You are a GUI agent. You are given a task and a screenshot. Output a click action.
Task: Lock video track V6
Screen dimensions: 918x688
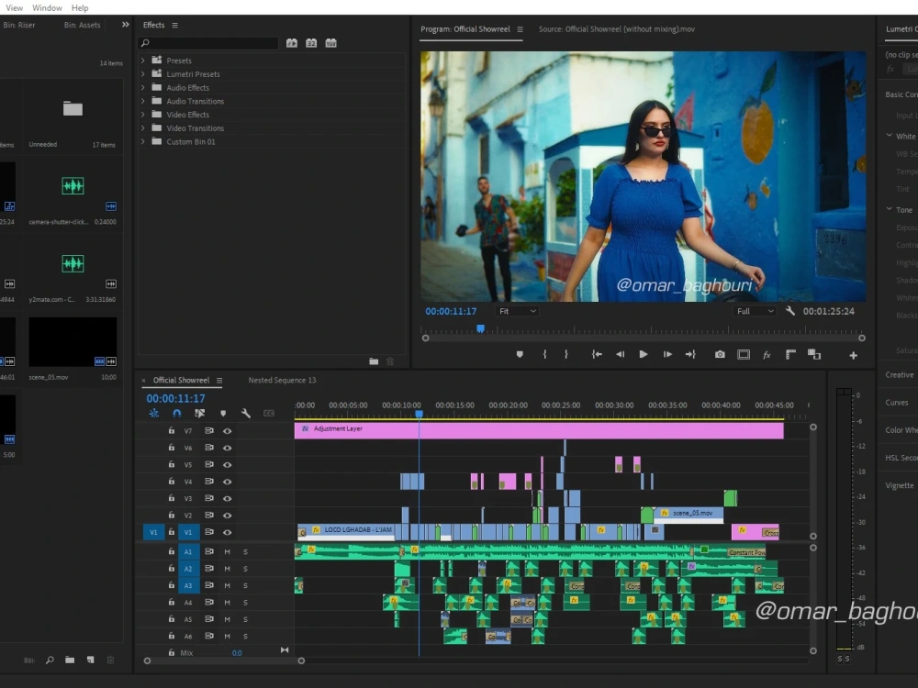(171, 448)
